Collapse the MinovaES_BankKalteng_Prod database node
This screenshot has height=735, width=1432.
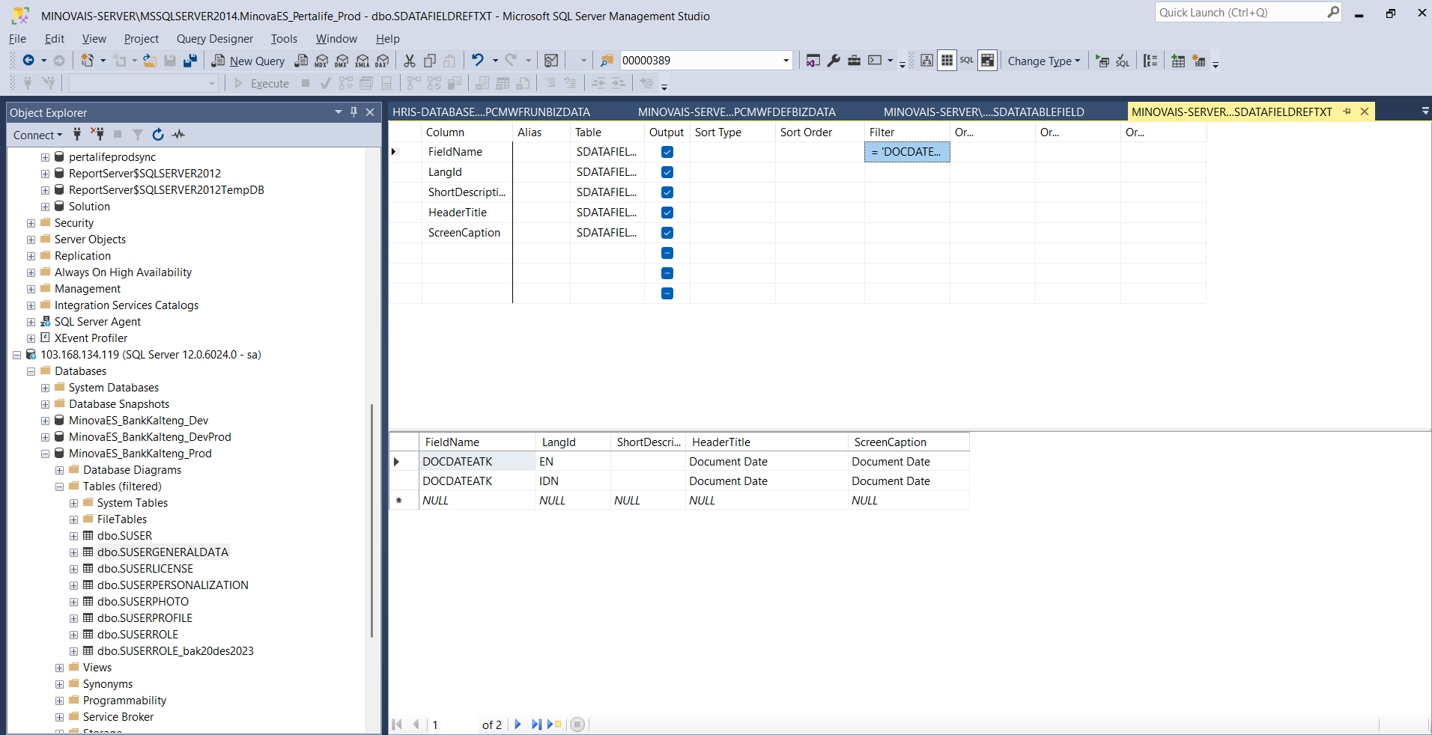45,454
